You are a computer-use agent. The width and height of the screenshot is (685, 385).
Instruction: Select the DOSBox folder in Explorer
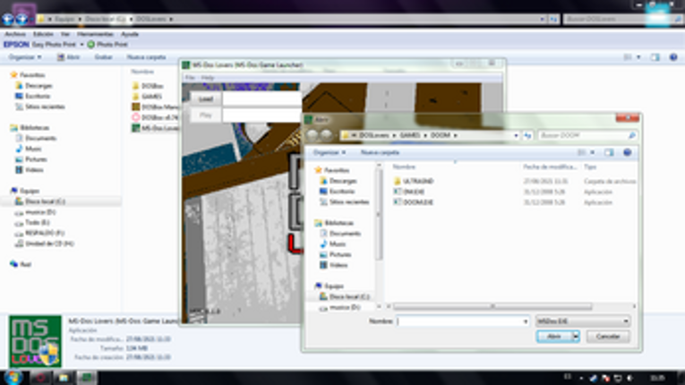point(148,86)
